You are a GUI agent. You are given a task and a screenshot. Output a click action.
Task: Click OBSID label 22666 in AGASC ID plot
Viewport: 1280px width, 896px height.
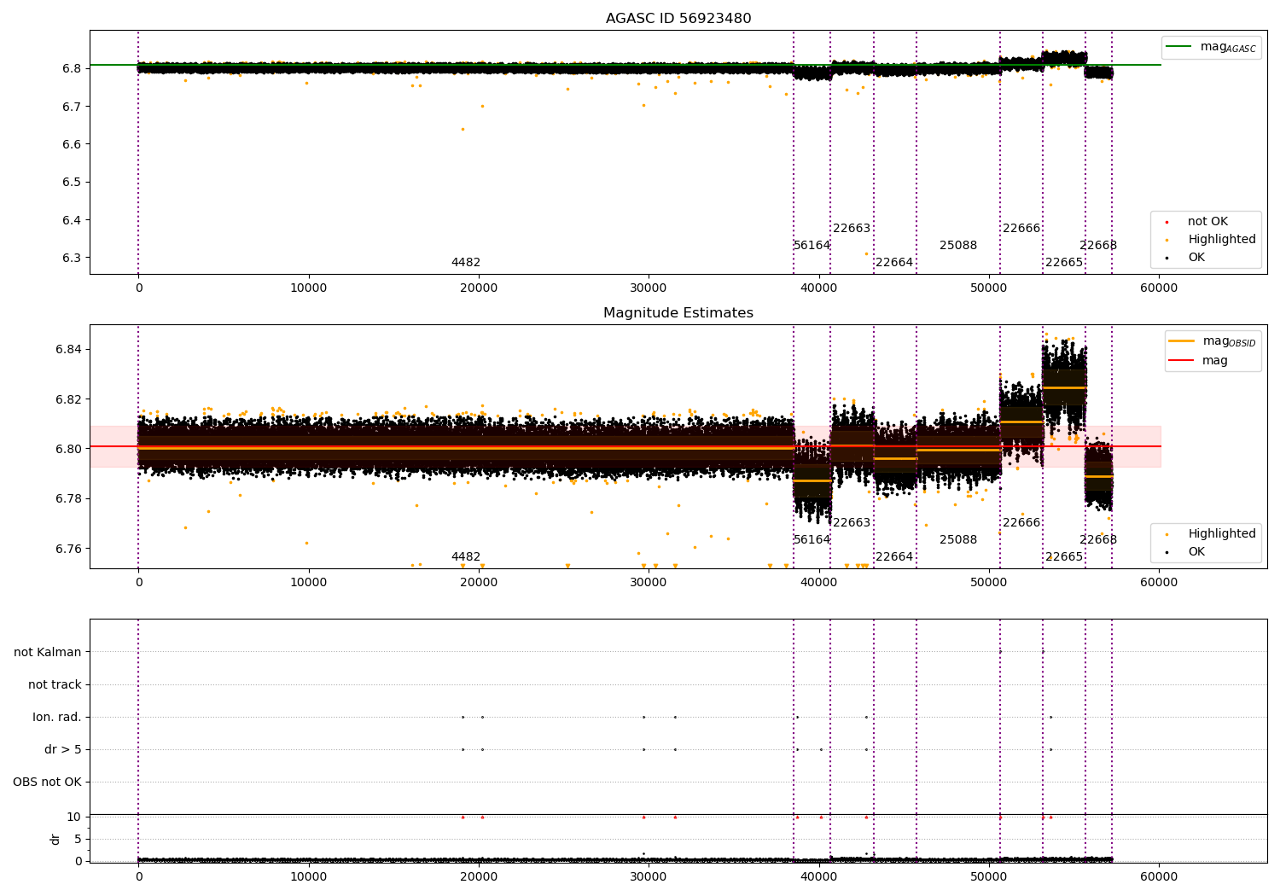(1021, 229)
